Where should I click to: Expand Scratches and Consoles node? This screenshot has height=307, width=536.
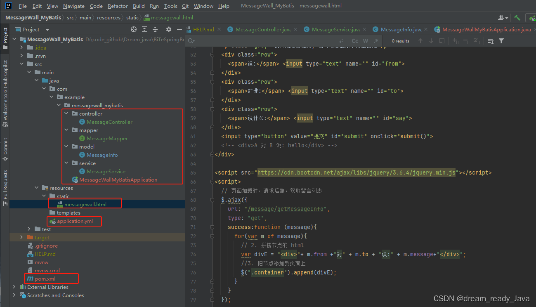15,295
